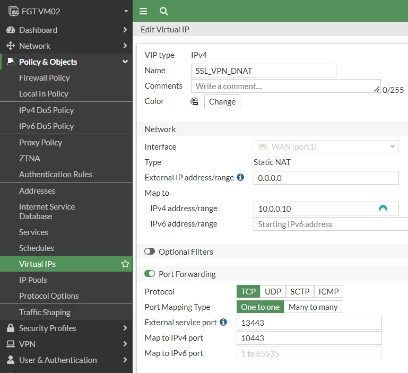Viewport: 408px width, 373px height.
Task: Select ICMP protocol
Action: click(328, 291)
